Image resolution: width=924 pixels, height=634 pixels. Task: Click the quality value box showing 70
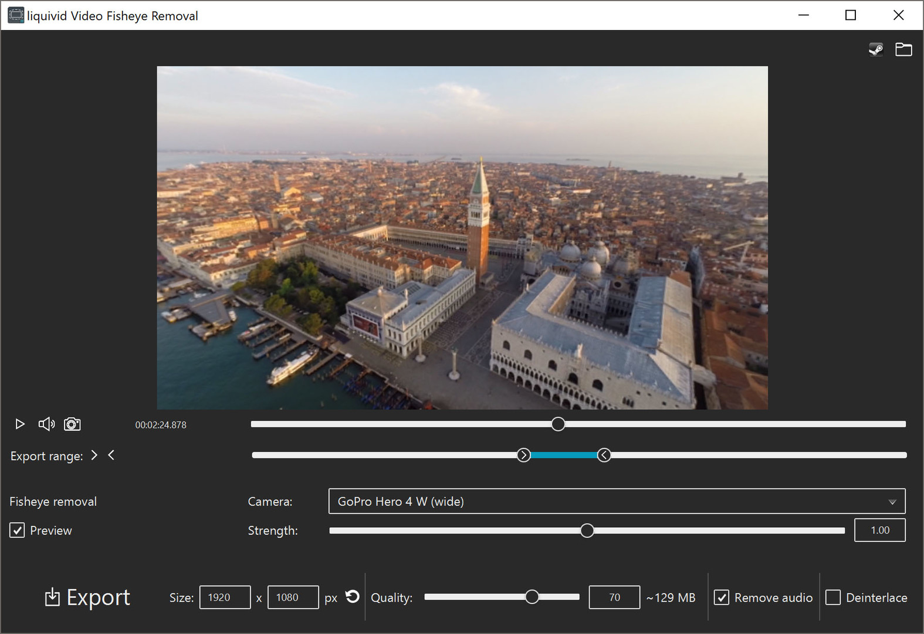pos(614,597)
